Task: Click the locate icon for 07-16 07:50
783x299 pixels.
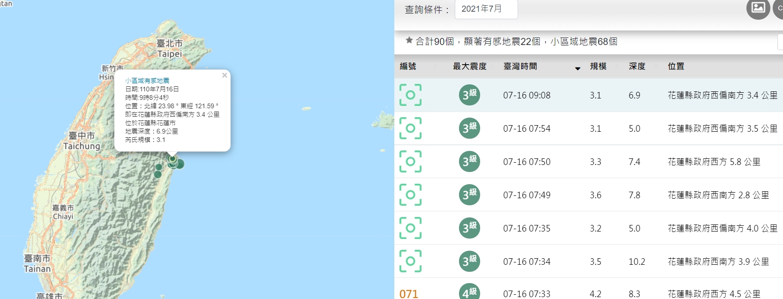Action: click(x=410, y=162)
